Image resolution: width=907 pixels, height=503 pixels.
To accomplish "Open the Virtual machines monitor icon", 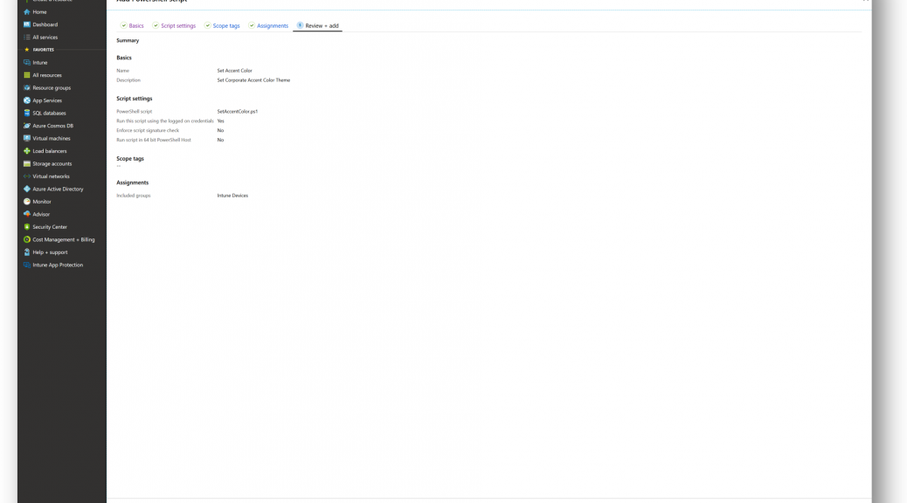I will (x=26, y=138).
